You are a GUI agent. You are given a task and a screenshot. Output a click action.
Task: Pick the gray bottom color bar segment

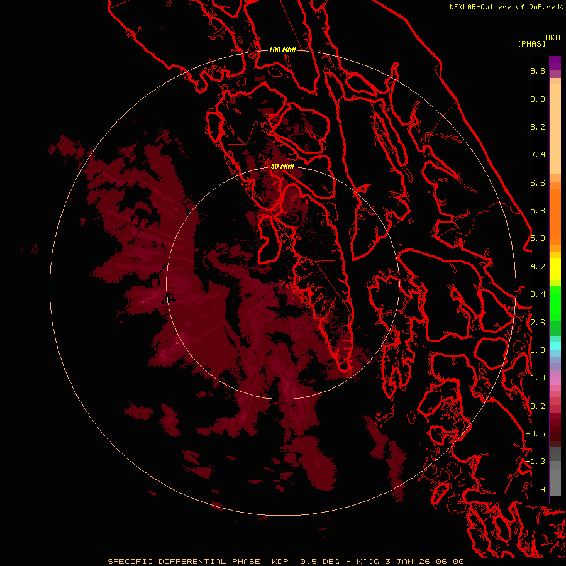(x=555, y=482)
